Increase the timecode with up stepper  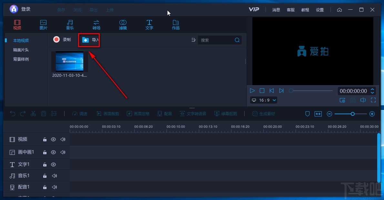coord(372,89)
